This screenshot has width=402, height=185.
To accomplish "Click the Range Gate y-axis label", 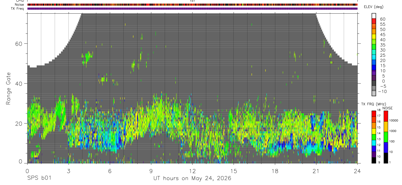I will tap(9, 88).
